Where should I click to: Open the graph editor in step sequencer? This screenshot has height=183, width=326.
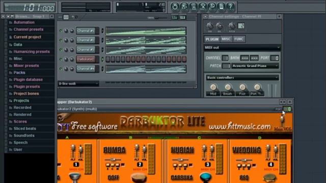click(175, 17)
